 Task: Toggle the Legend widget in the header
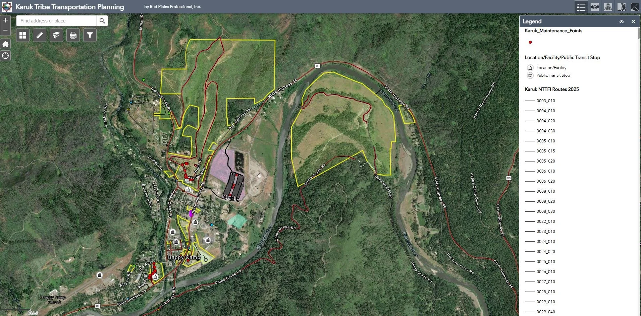581,7
